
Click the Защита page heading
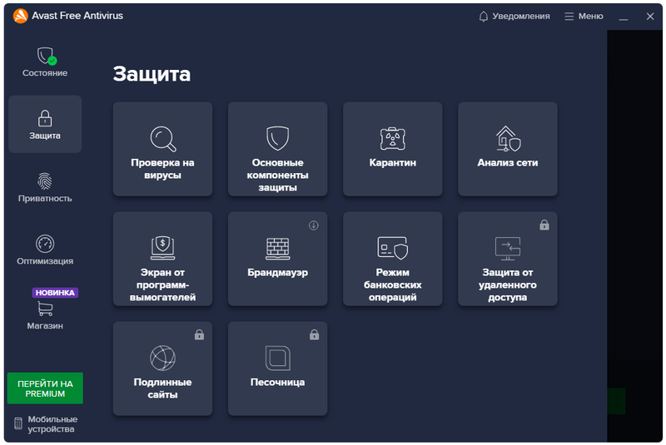point(152,74)
